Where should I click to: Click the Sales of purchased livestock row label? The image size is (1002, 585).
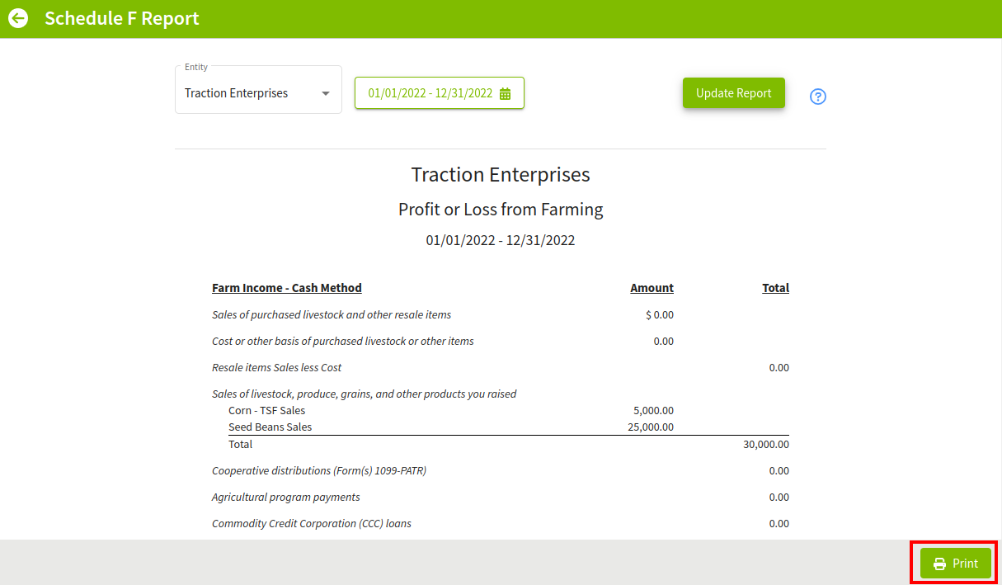point(332,314)
